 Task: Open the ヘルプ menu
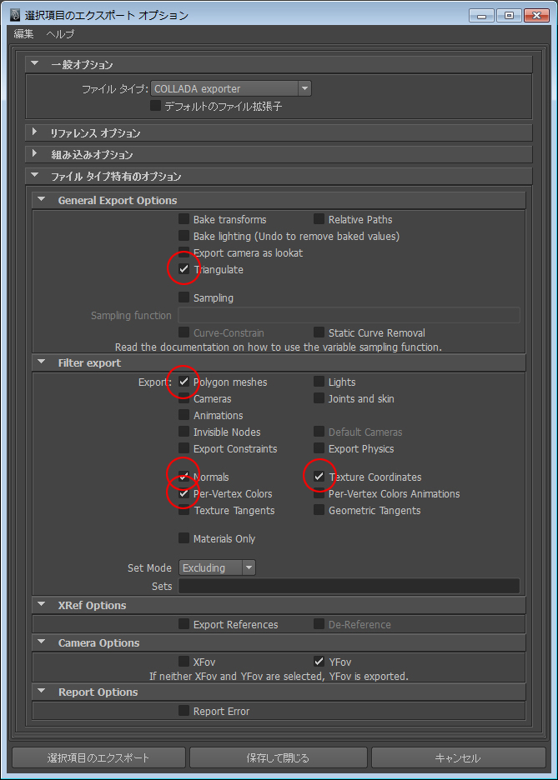coord(60,34)
